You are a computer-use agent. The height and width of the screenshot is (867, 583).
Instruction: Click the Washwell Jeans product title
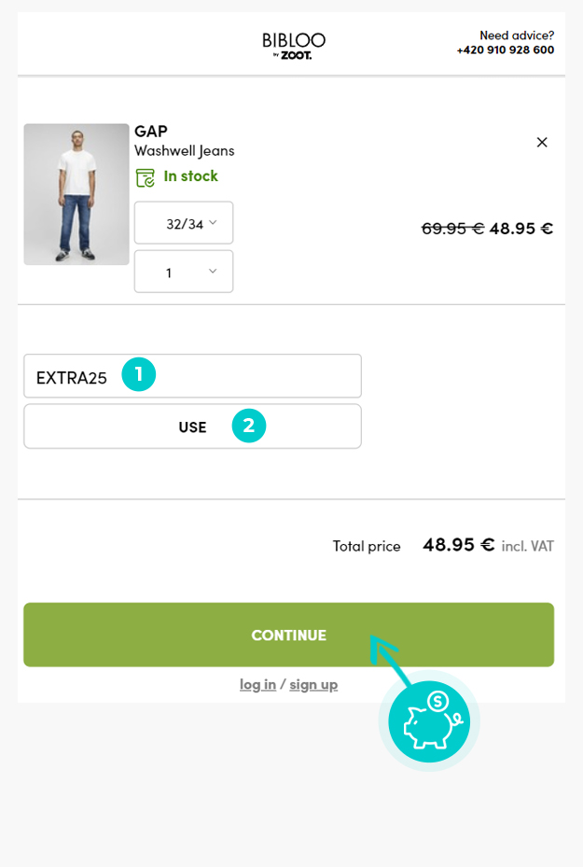(x=185, y=150)
